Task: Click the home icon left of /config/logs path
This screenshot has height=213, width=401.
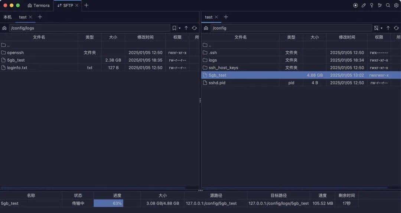Action: (4, 28)
